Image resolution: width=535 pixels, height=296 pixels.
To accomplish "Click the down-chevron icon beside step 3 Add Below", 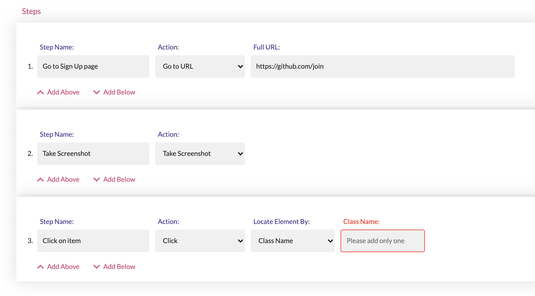I will tap(97, 266).
